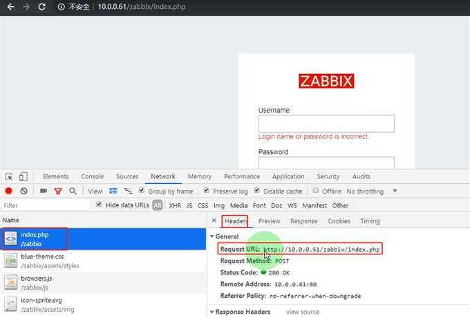The width and height of the screenshot is (470, 318).
Task: Switch to the Cookies details tab
Action: coord(339,221)
